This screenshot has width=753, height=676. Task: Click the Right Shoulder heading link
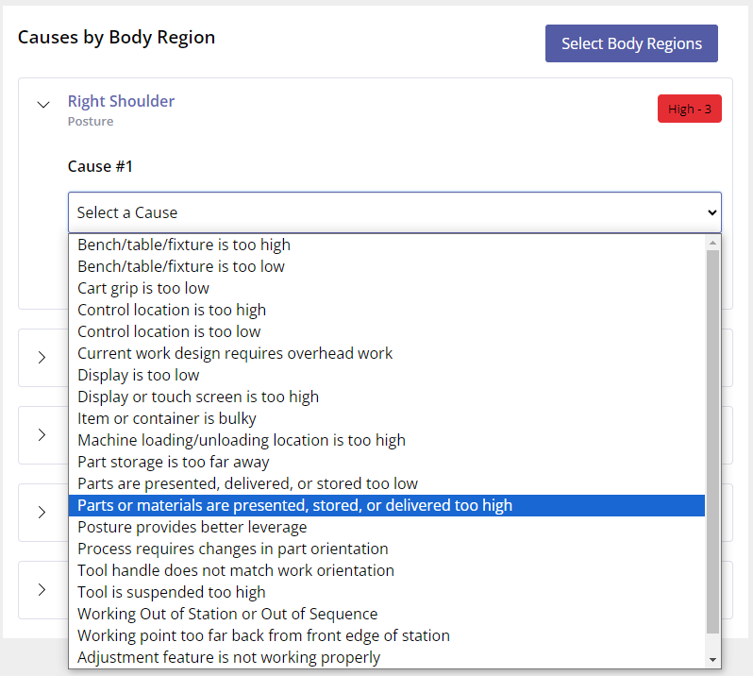[121, 101]
